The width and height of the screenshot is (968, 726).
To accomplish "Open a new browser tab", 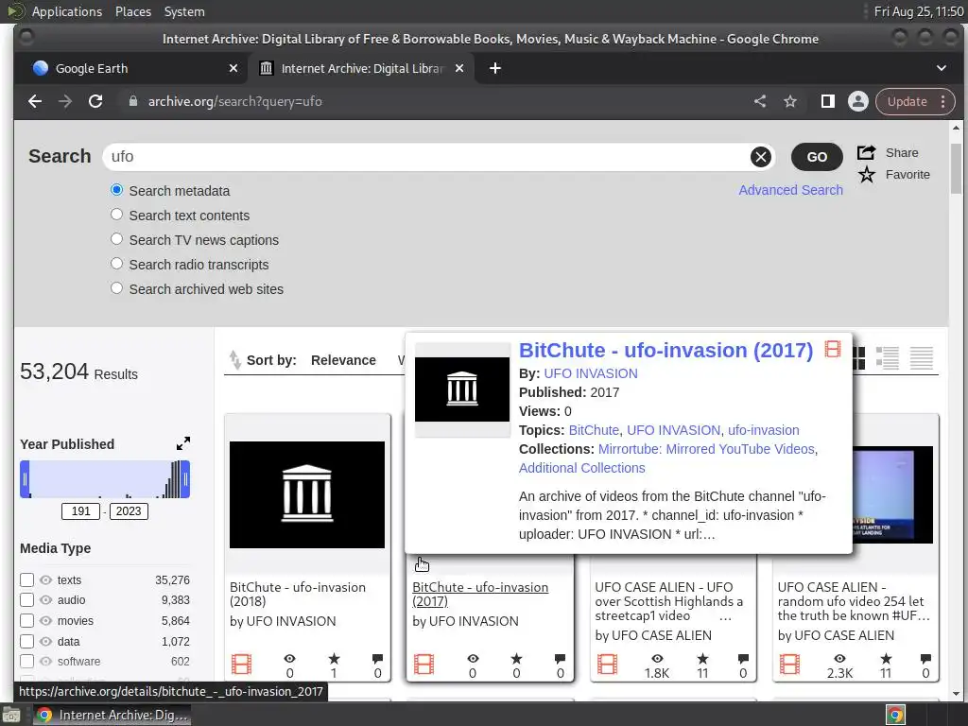I will click(495, 68).
